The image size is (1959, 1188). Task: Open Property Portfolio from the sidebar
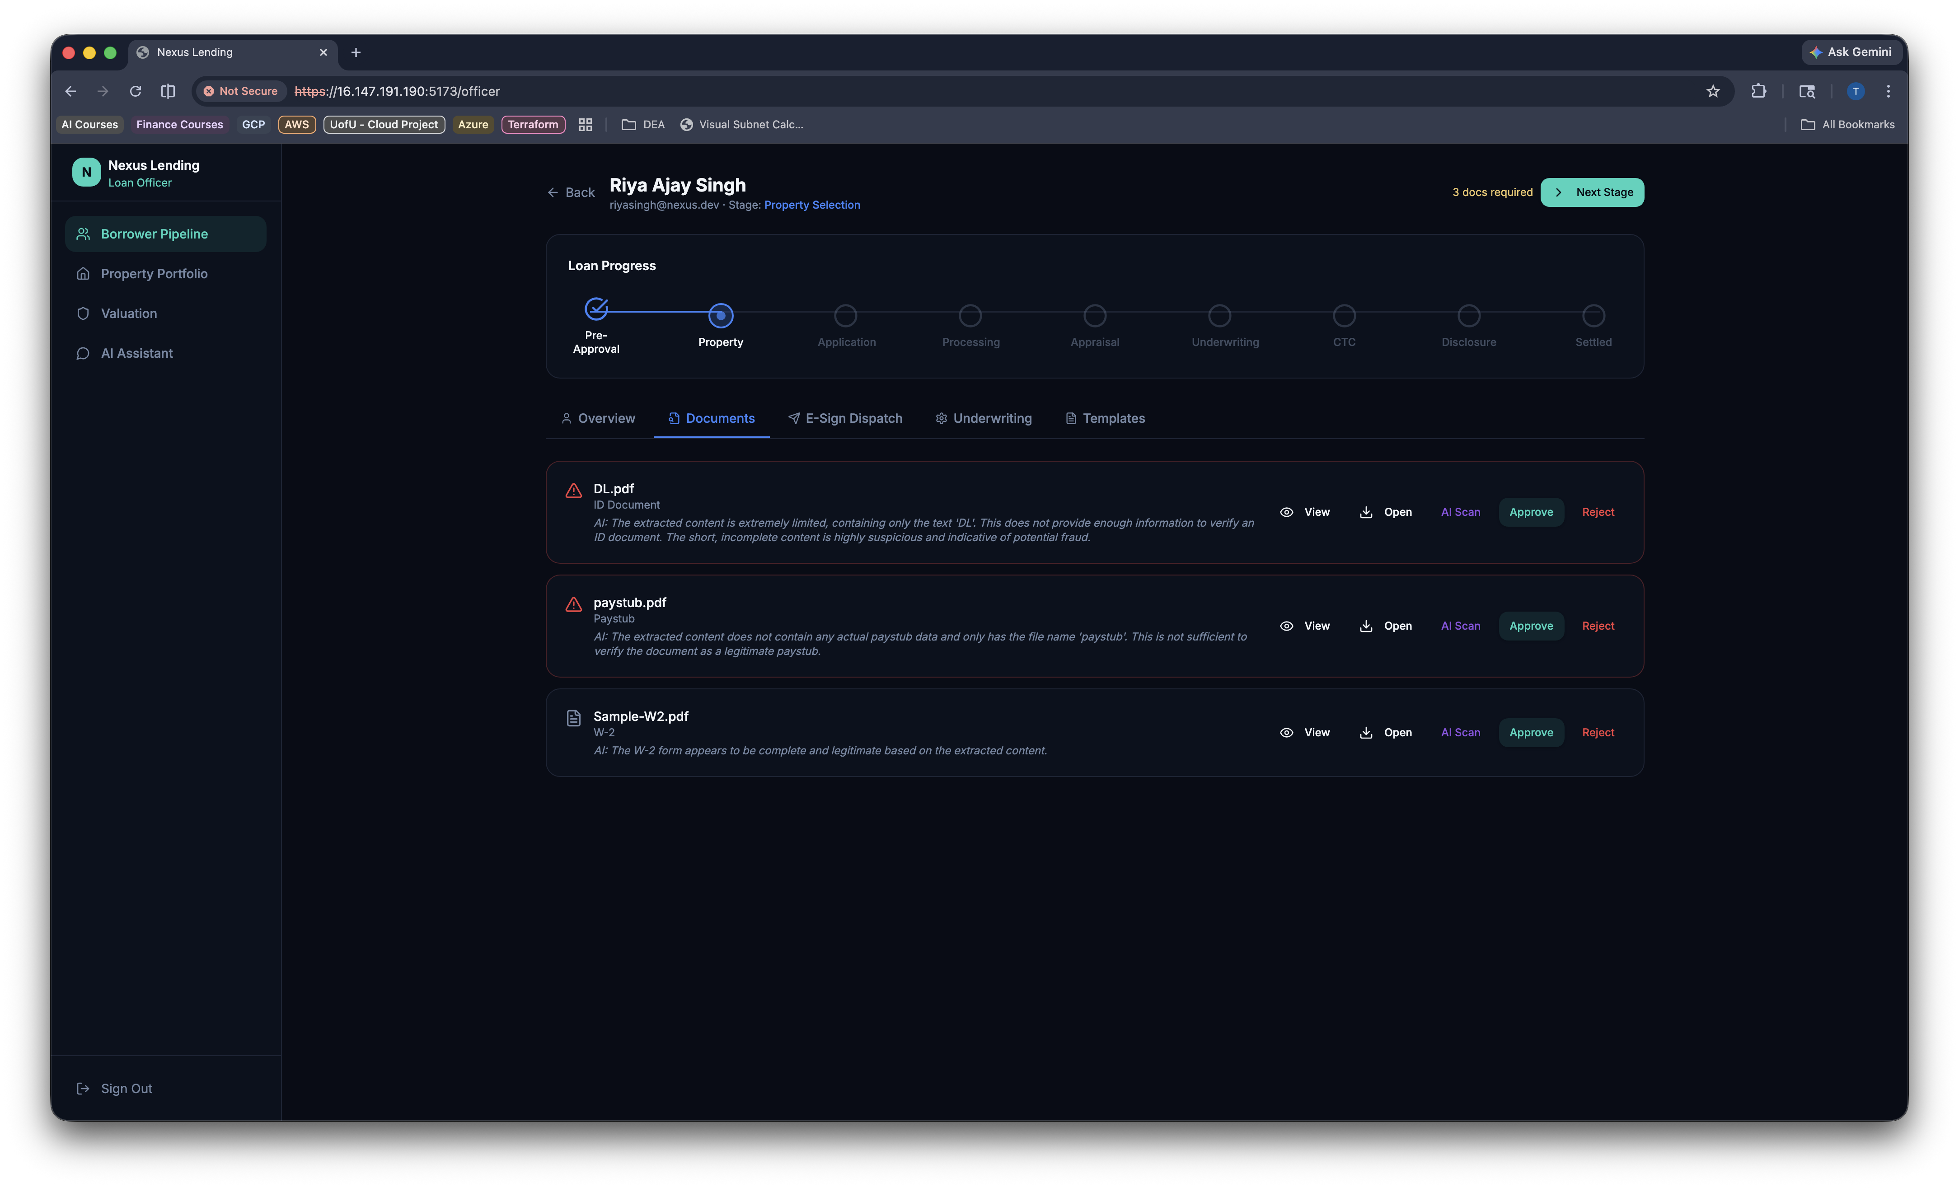(154, 273)
